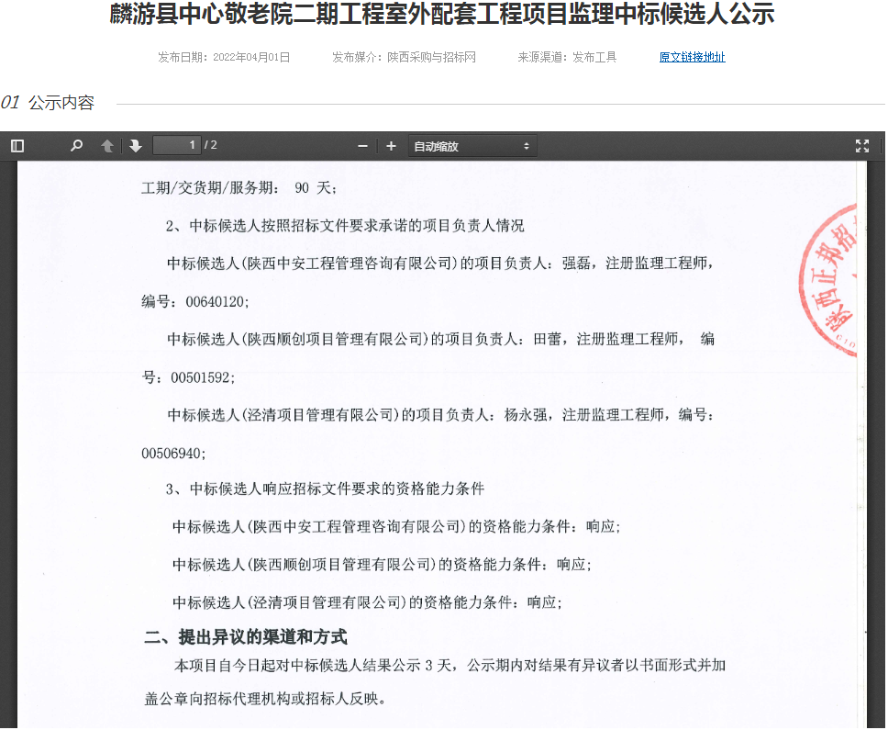Open the 原文链接地址 link

pyautogui.click(x=692, y=57)
